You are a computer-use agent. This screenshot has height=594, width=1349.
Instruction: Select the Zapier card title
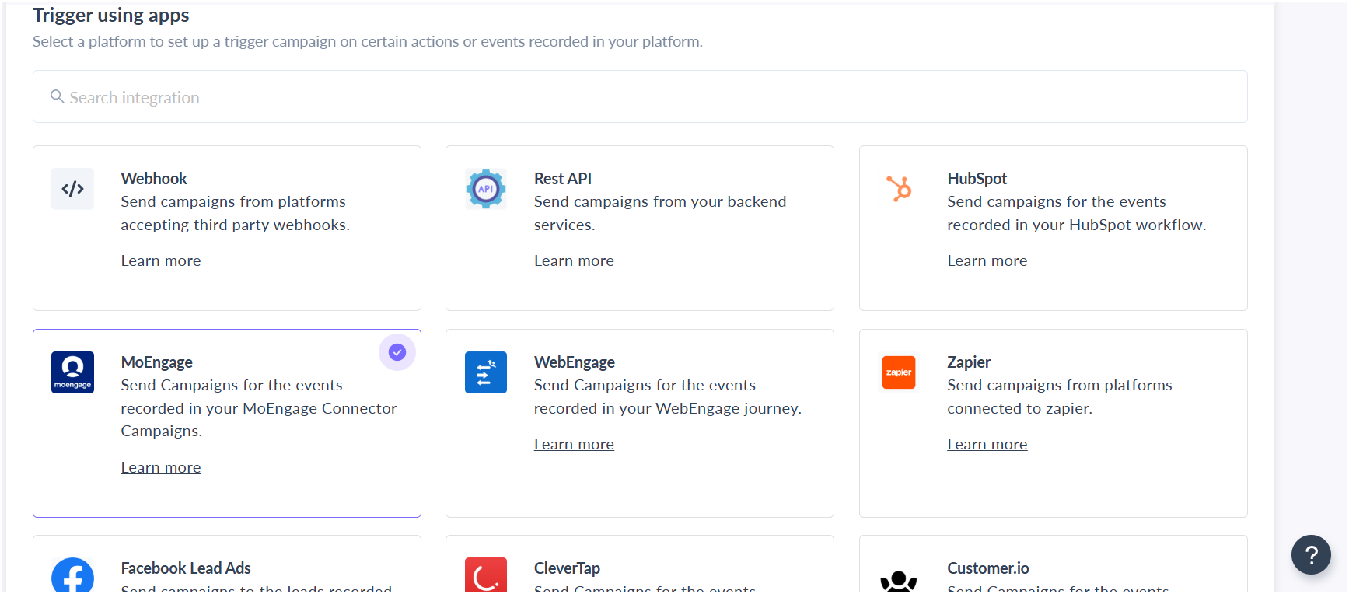tap(969, 362)
